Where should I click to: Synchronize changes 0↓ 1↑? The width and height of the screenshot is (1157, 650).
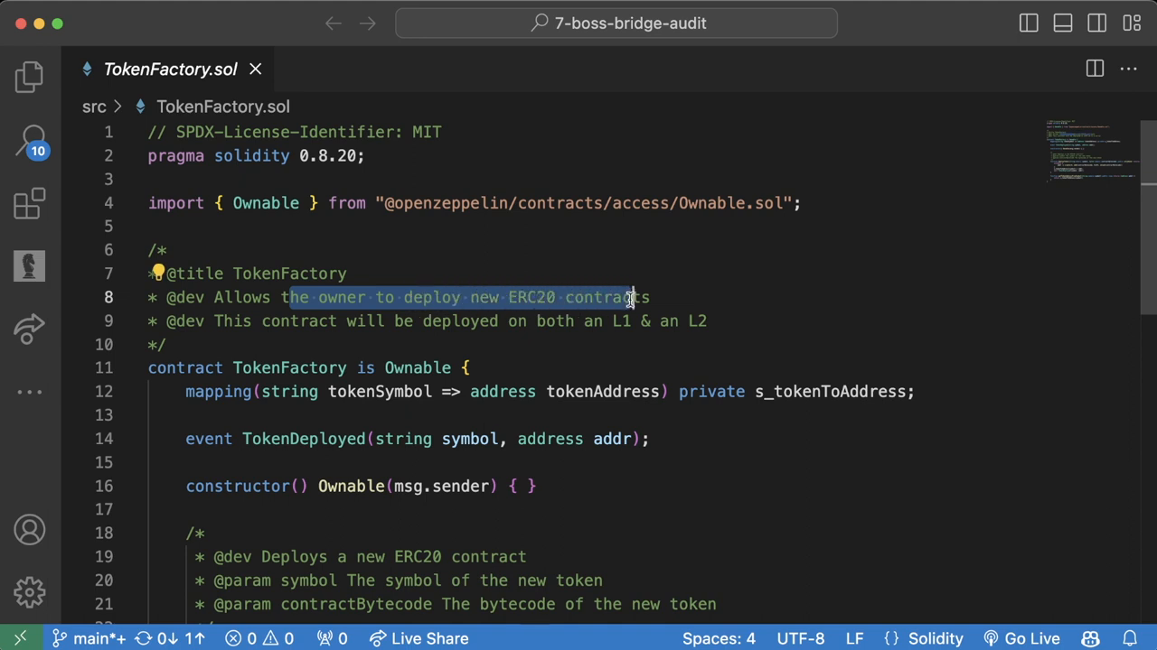point(170,638)
